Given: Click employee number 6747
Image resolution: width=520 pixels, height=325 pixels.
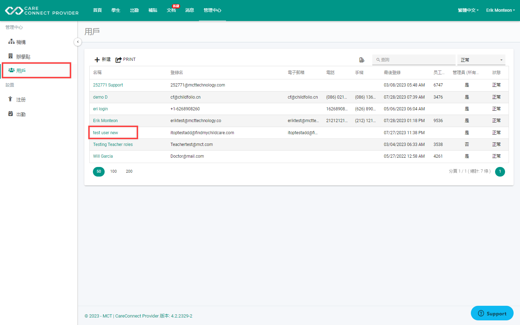Looking at the screenshot, I should click(x=438, y=85).
